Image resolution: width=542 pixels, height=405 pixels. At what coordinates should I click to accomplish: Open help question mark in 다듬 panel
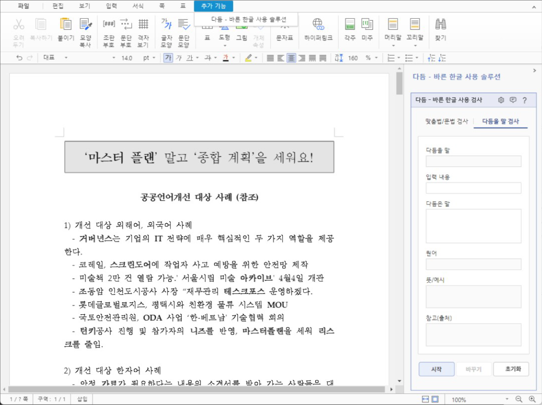point(525,100)
